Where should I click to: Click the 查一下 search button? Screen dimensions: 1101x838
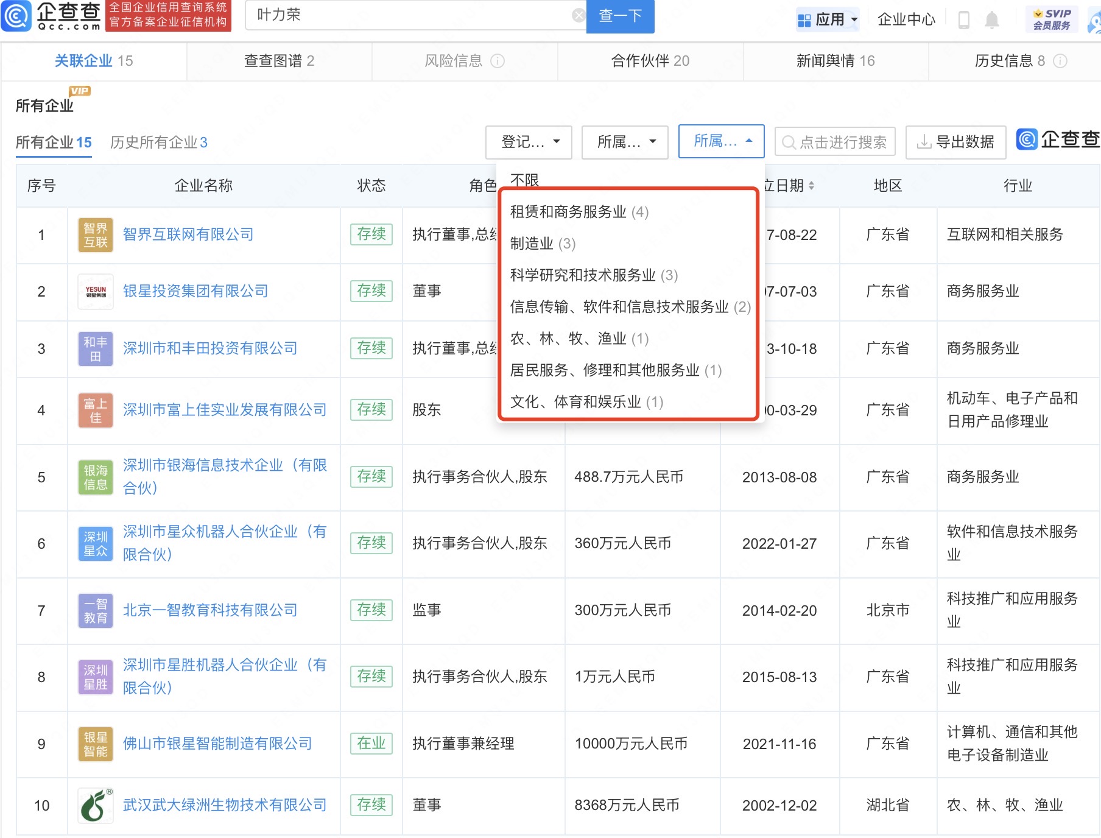click(x=620, y=16)
